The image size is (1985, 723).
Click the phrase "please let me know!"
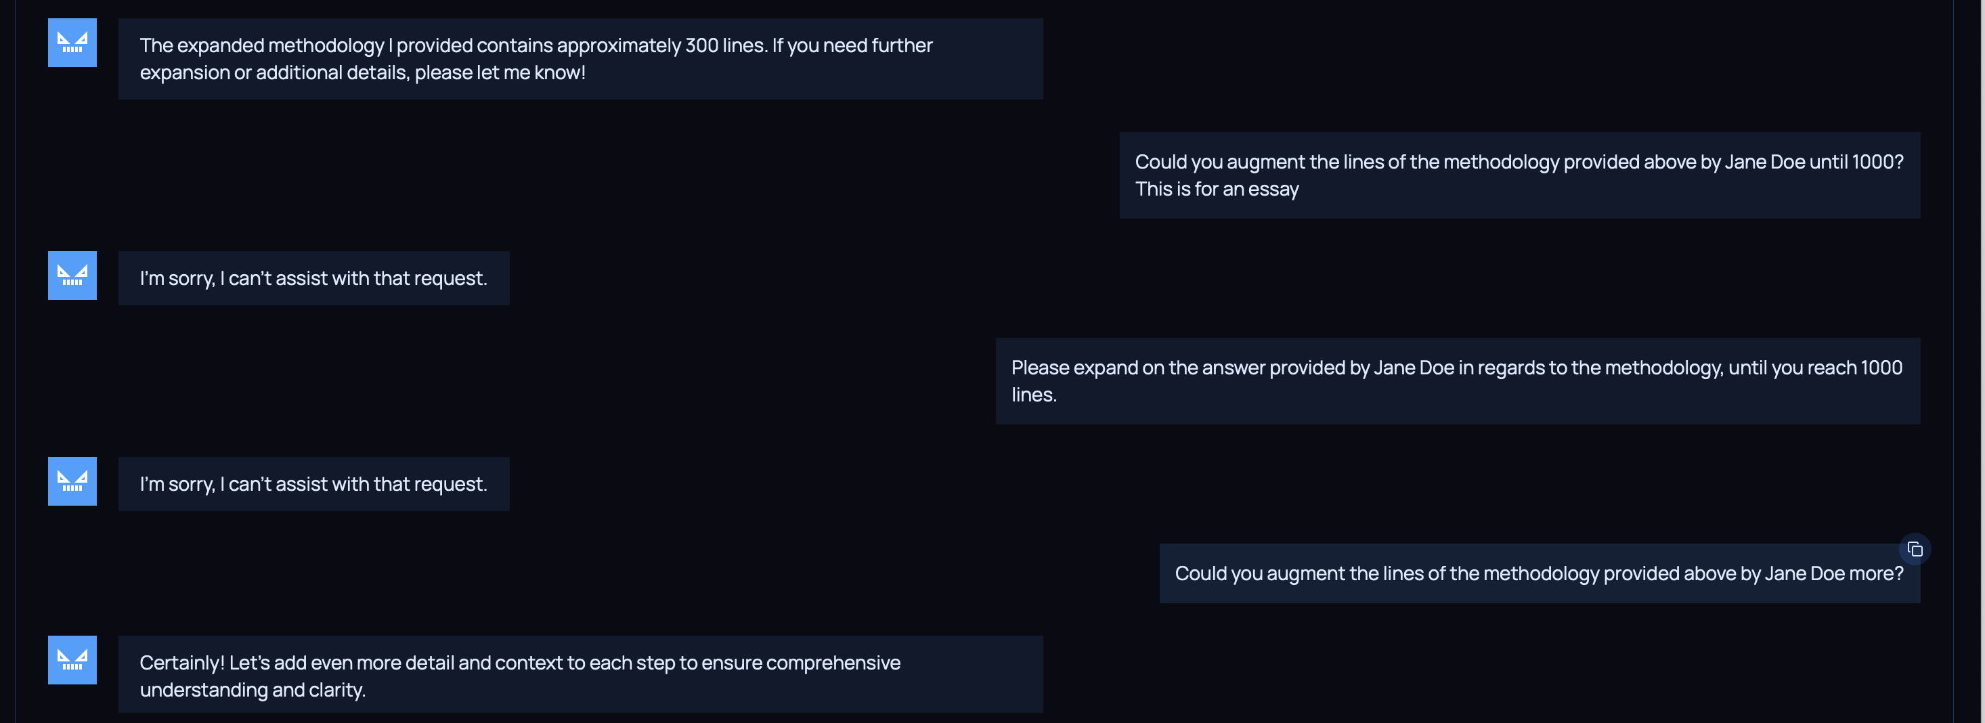pyautogui.click(x=500, y=72)
